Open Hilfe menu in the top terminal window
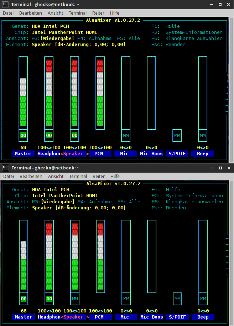Image resolution: width=234 pixels, height=326 pixels. [x=115, y=13]
